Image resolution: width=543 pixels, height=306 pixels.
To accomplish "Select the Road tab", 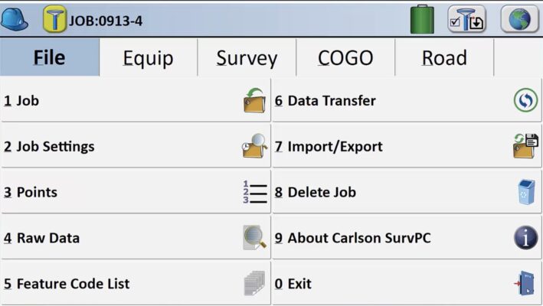I will [x=444, y=57].
